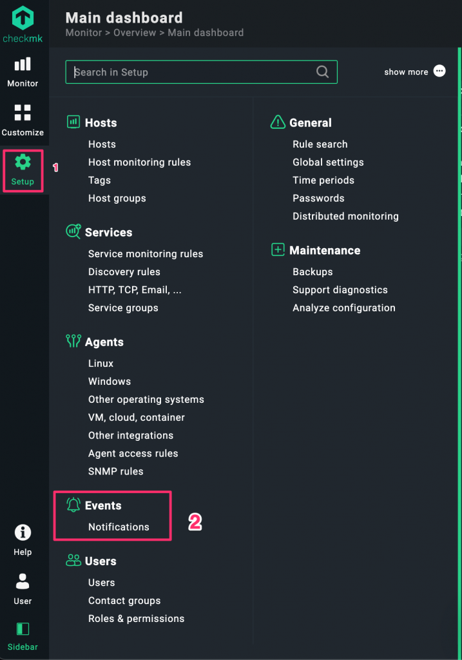The width and height of the screenshot is (462, 660).
Task: Open the User profile icon
Action: 23,582
